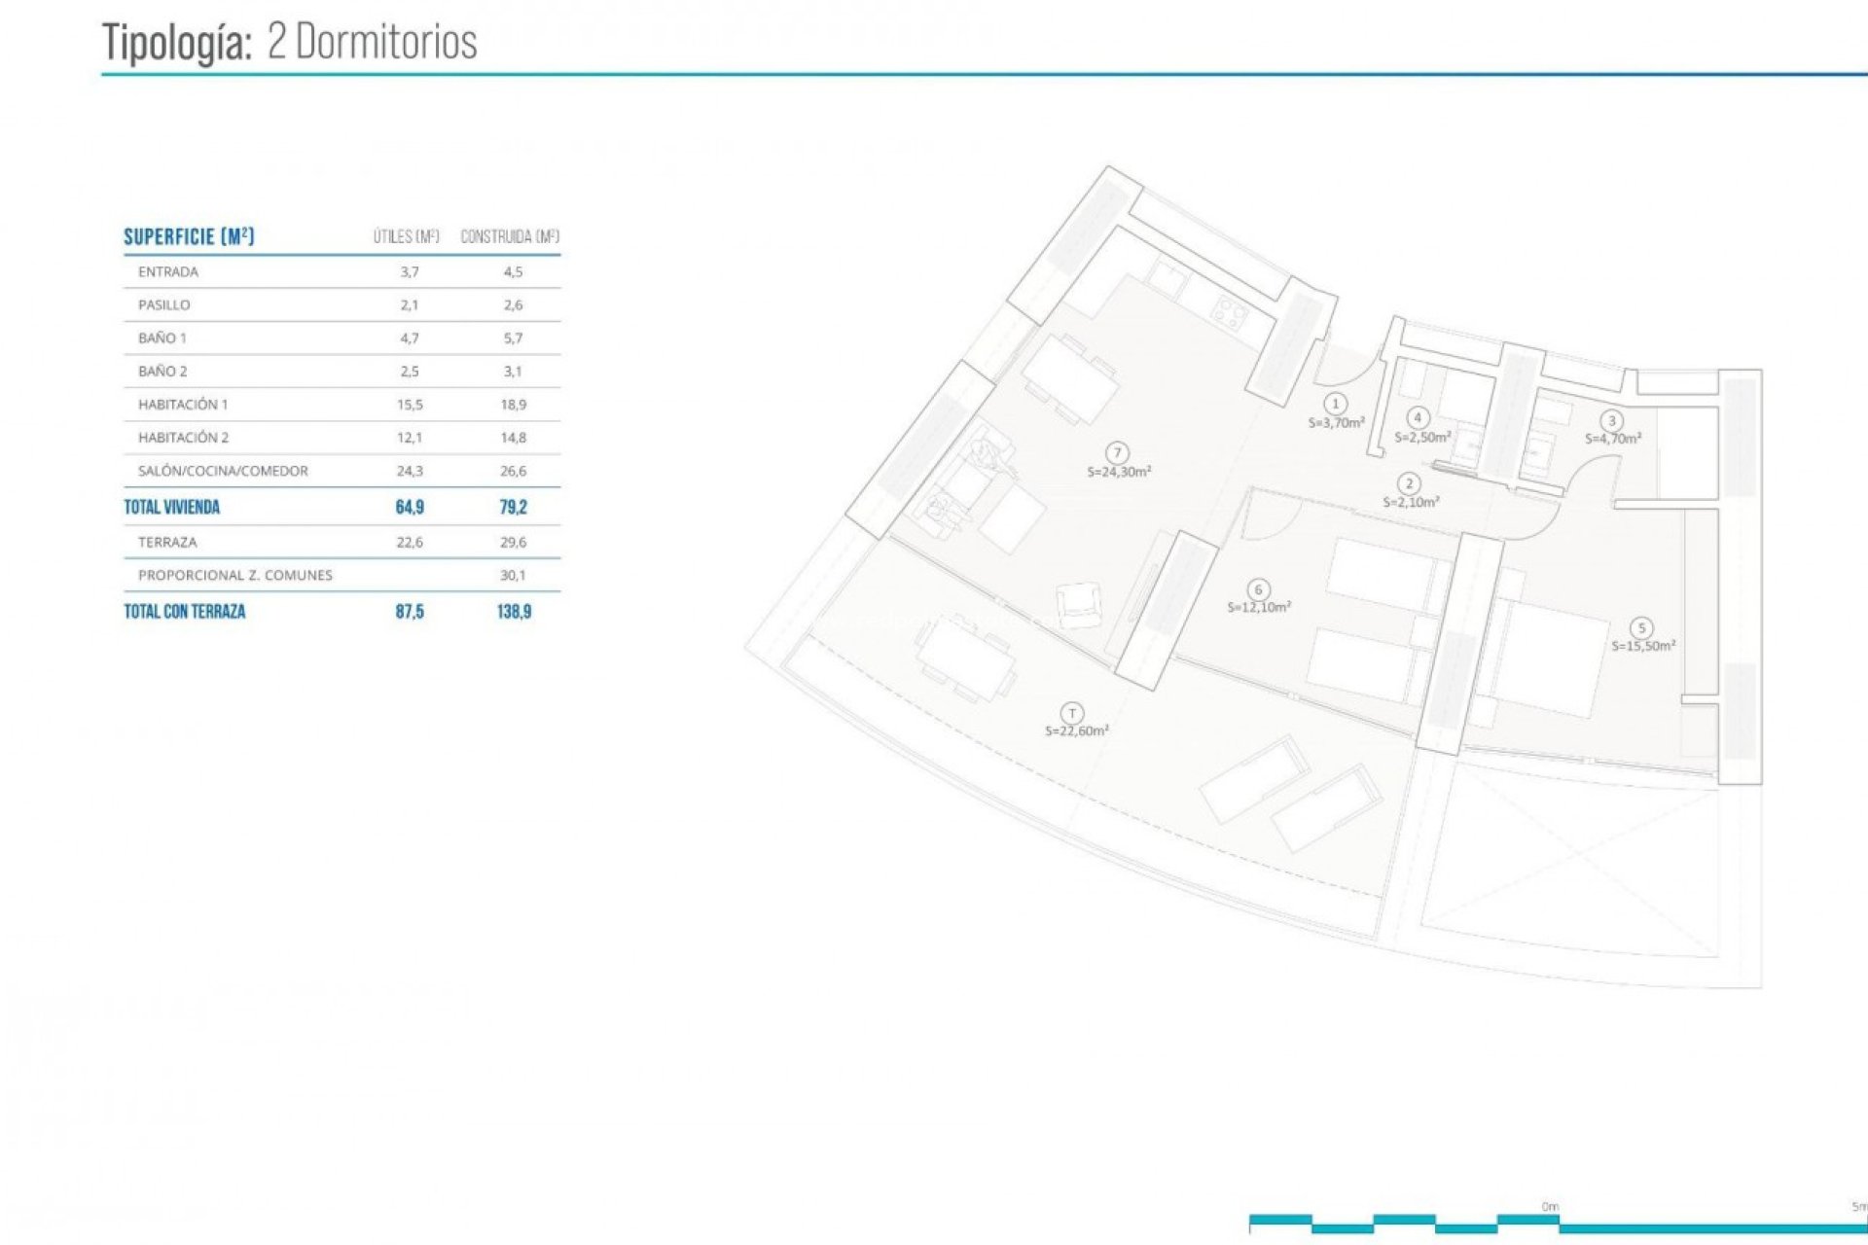
Task: Click the 'ENTRADA' row label
Action: pos(168,272)
